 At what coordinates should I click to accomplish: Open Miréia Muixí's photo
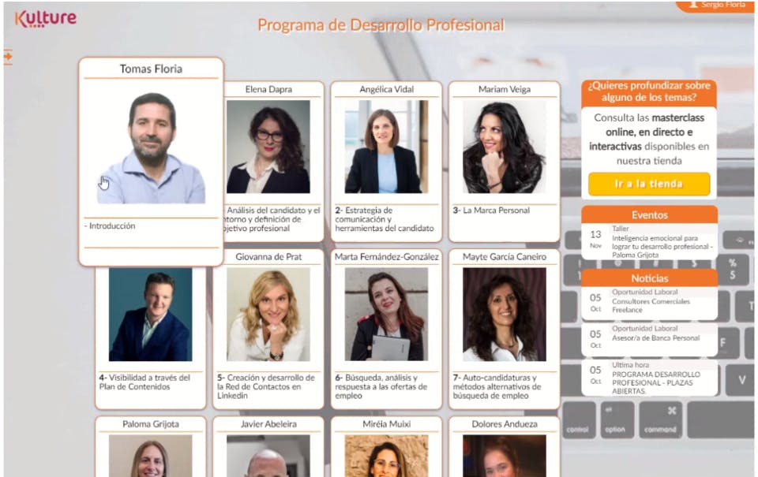386,456
